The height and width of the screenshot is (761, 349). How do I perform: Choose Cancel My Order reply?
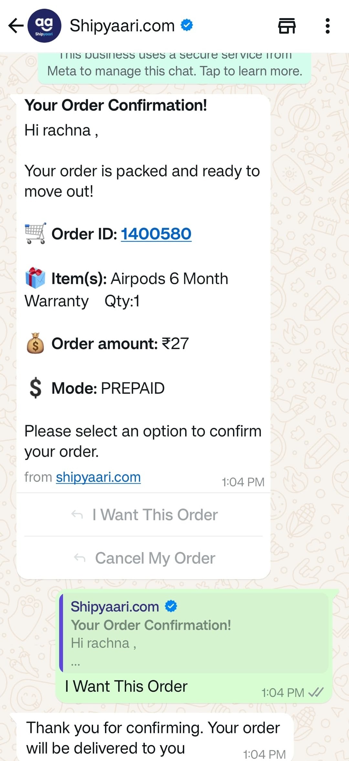tap(143, 558)
